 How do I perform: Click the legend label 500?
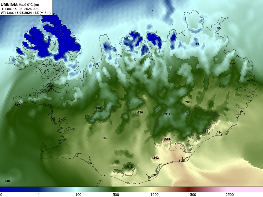pyautogui.click(x=116, y=195)
